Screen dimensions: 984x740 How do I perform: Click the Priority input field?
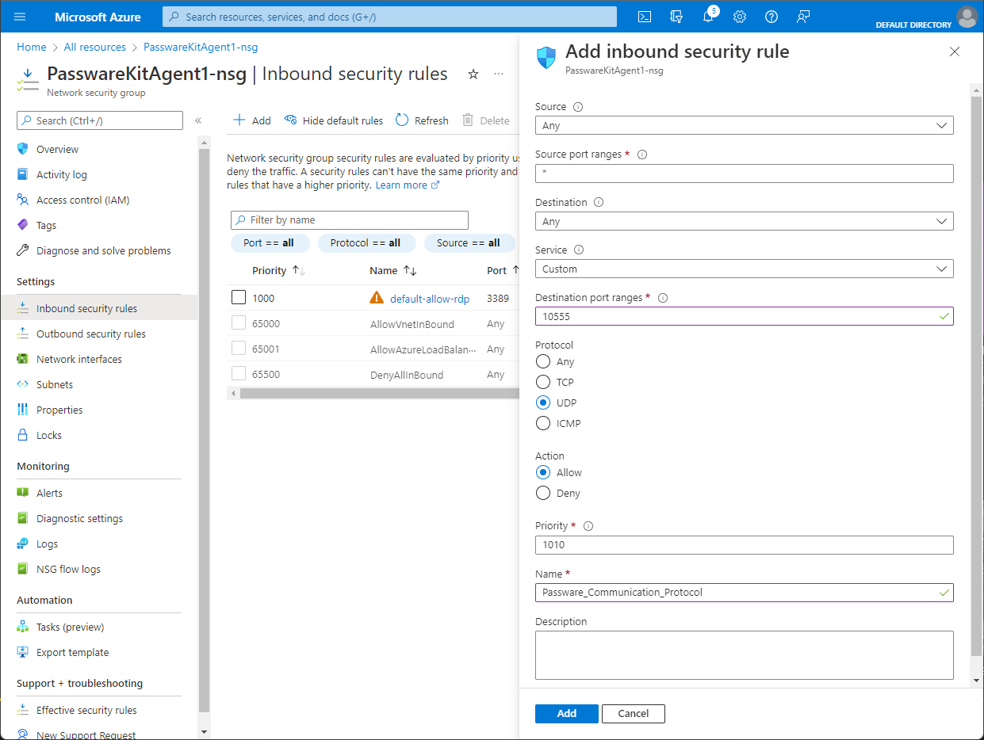pos(745,545)
